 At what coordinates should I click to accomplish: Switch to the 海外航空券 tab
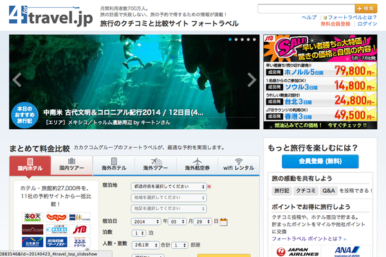tap(198, 165)
